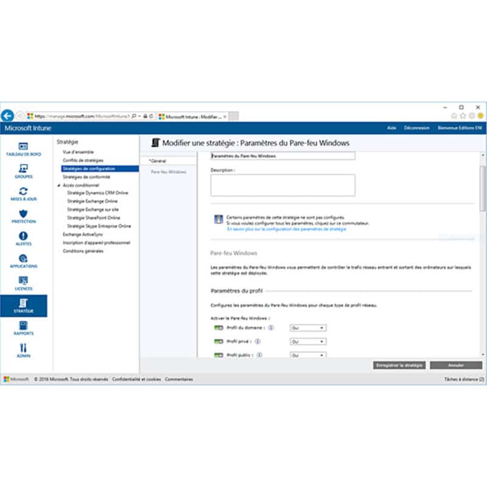Click the browser smiley feedback icon
Image resolution: width=487 pixels, height=487 pixels.
pos(480,116)
